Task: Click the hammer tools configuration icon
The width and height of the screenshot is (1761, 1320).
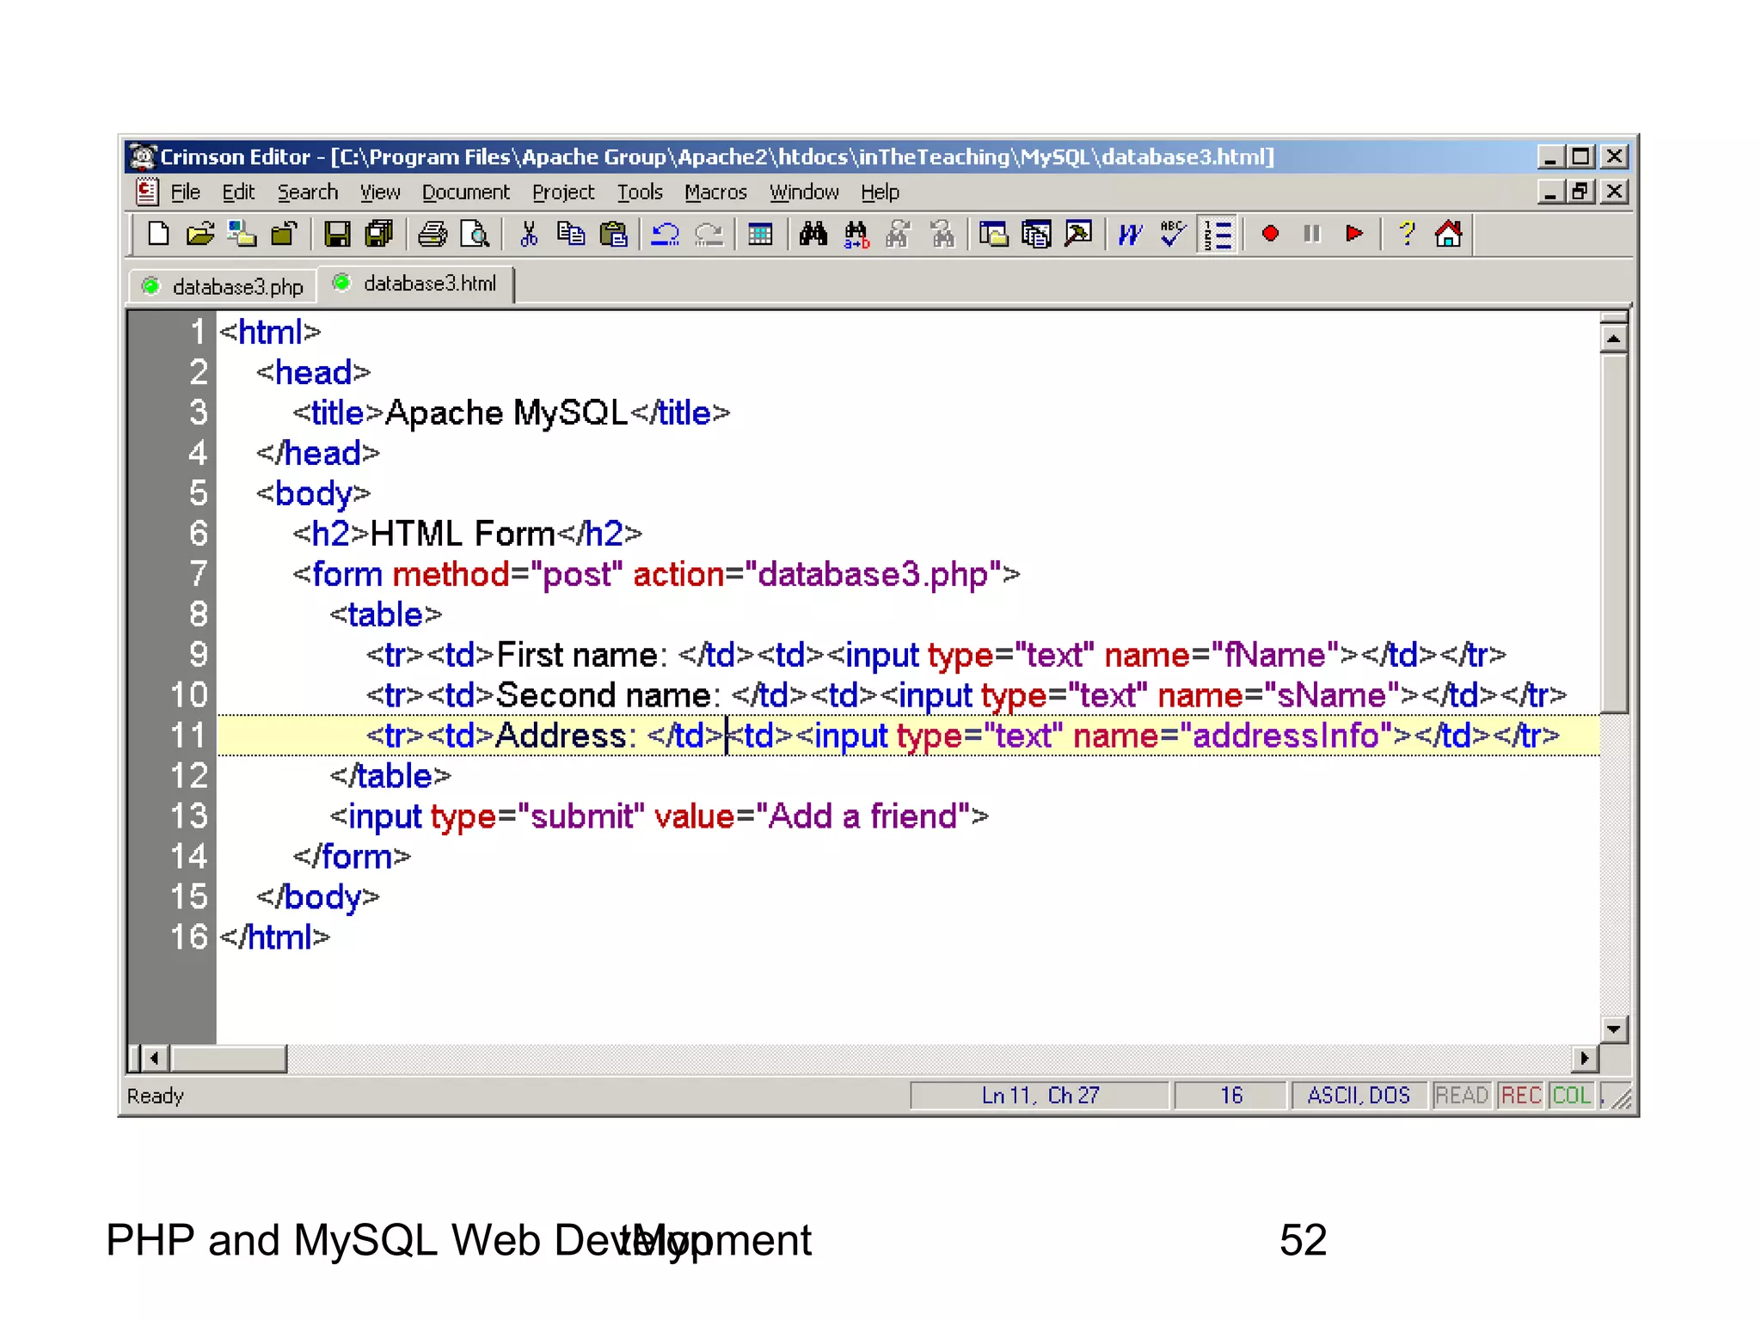Action: [1078, 234]
